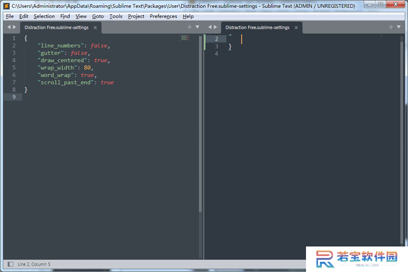
Task: Click line number 4 in right gutter
Action: [x=216, y=54]
